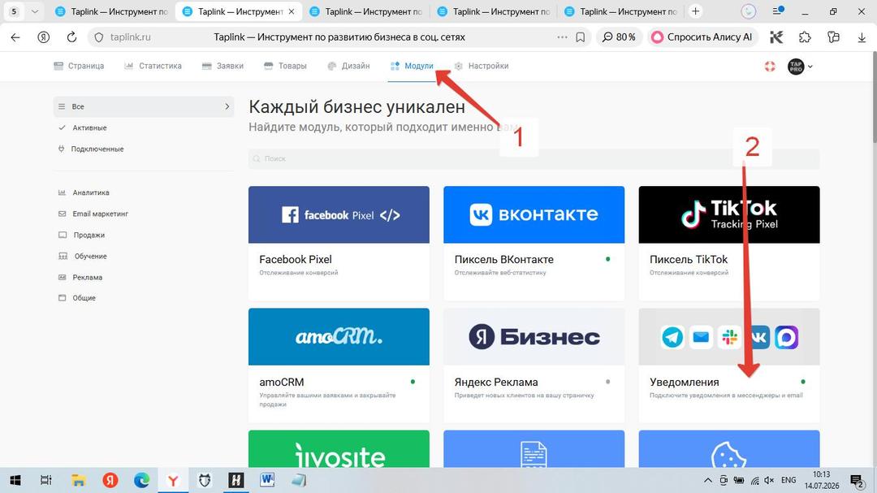Viewport: 877px width, 493px height.
Task: Open the Страница tab
Action: (79, 66)
